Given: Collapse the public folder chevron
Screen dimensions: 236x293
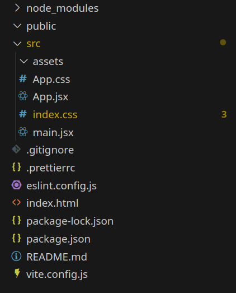Looking at the screenshot, I should pos(17,26).
